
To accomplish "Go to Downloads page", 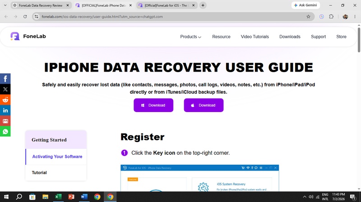I will click(x=290, y=37).
